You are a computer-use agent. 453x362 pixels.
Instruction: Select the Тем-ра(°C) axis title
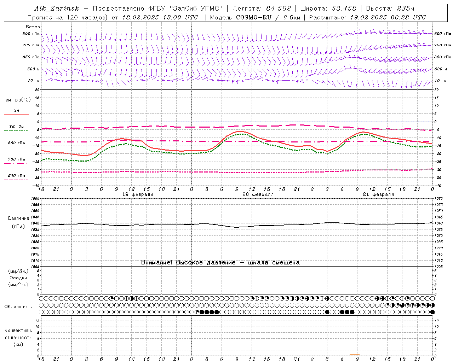[17, 100]
